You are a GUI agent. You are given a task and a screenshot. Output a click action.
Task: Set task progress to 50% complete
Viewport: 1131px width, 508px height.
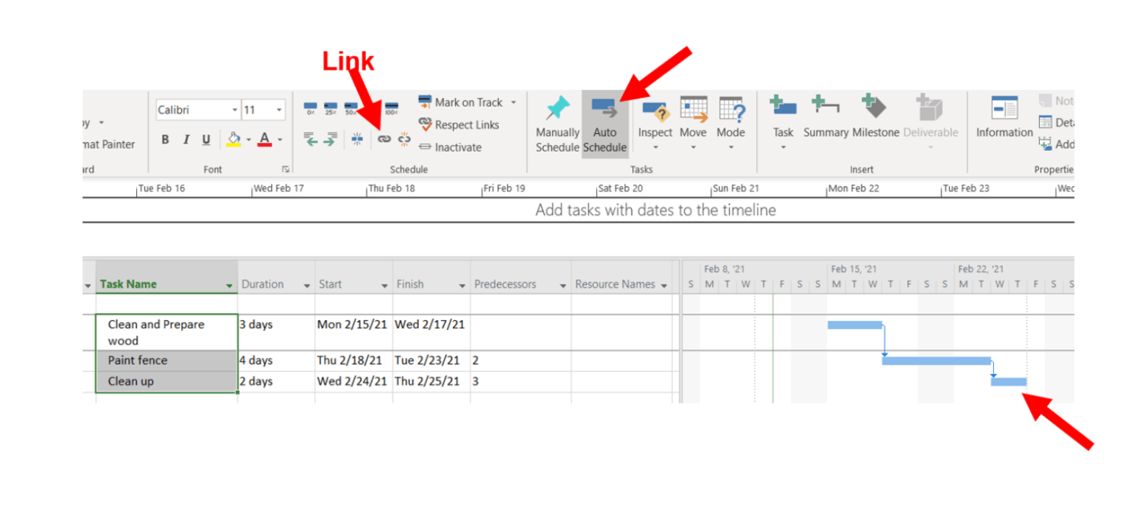pos(351,104)
